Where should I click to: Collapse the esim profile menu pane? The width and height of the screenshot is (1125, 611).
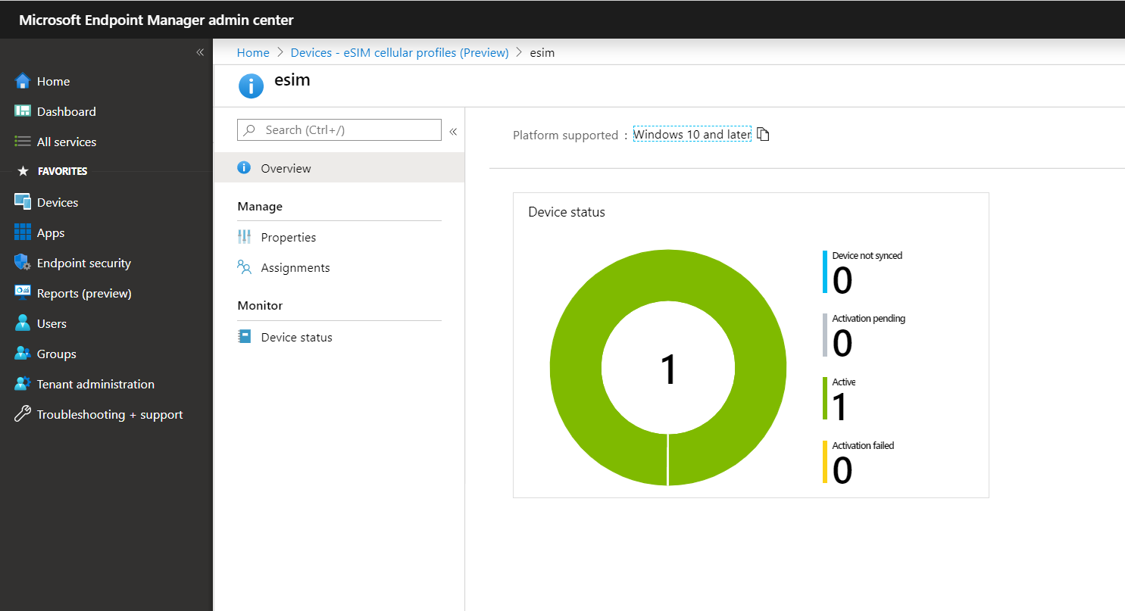pos(453,131)
